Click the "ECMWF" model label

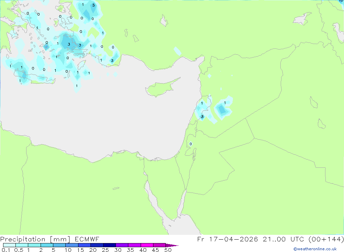(x=87, y=239)
